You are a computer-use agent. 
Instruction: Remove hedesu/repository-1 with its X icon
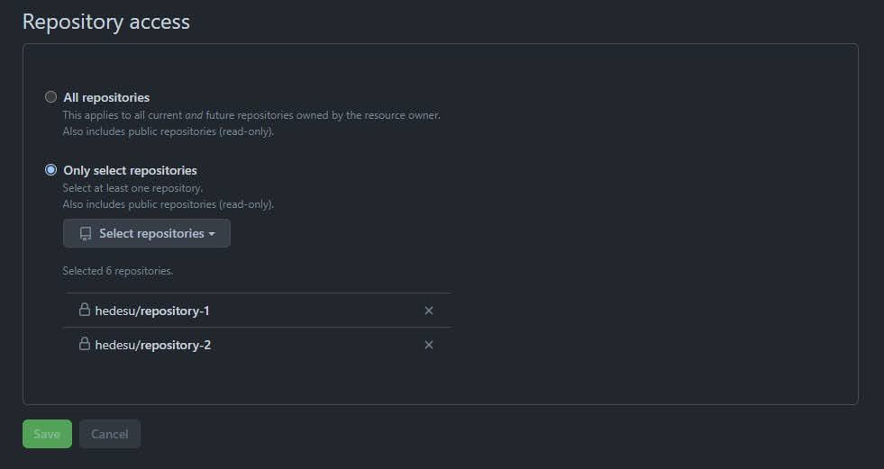[429, 311]
